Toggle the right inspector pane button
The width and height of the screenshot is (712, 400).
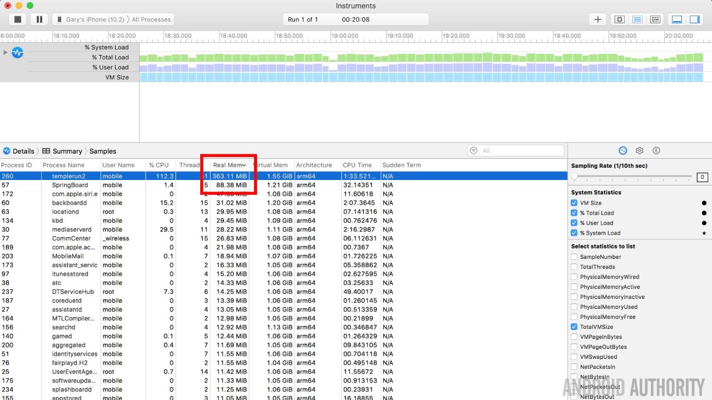[x=695, y=19]
